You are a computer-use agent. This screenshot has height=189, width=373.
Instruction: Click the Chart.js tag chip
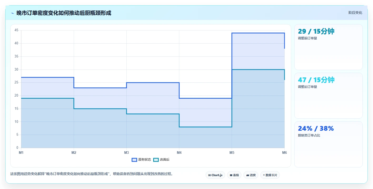coord(215,175)
